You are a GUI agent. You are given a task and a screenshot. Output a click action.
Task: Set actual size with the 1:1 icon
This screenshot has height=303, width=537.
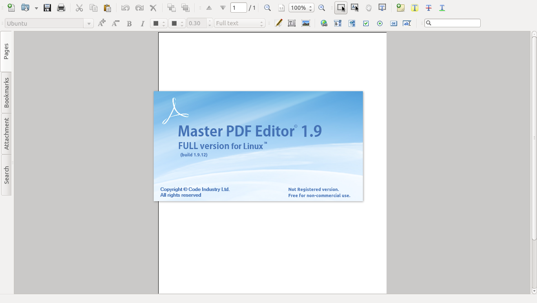[281, 8]
